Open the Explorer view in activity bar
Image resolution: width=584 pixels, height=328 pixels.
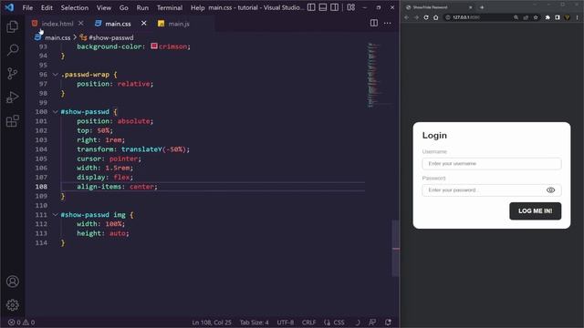coord(12,26)
